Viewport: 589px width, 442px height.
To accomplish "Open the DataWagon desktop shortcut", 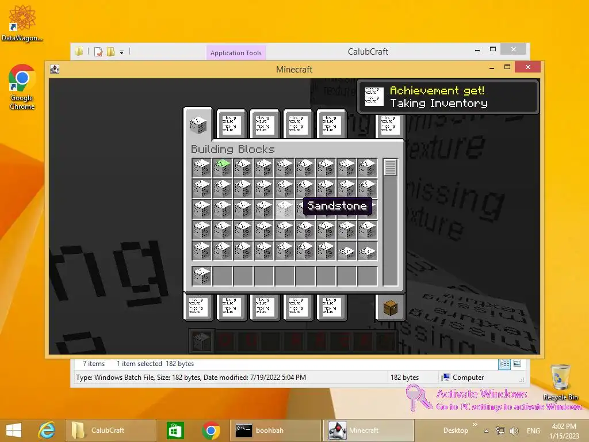I will tap(22, 23).
